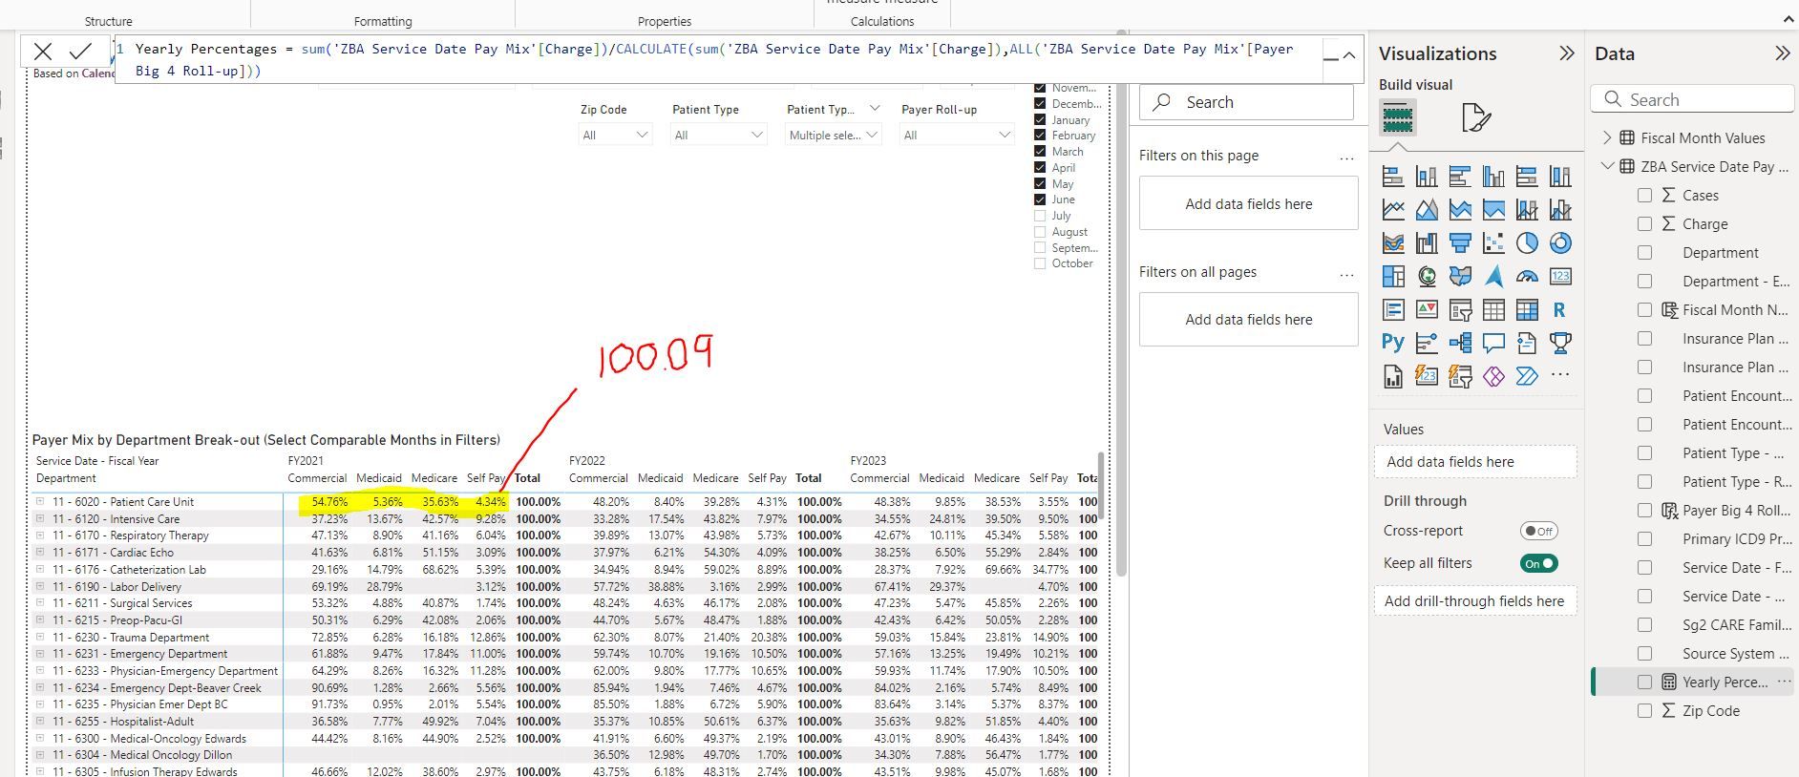
Task: Select the Funnel visual
Action: [1460, 242]
